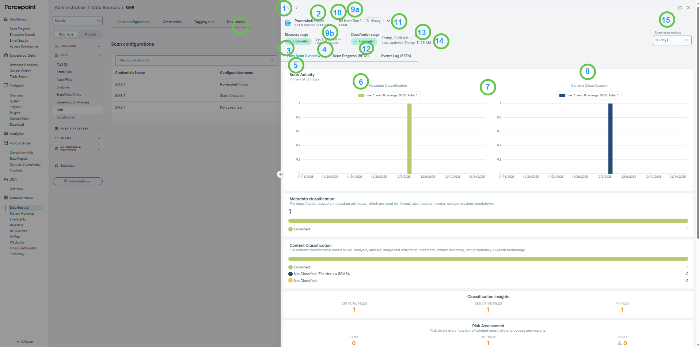
Task: Open the Events Log (BETA) tab
Action: (x=396, y=56)
